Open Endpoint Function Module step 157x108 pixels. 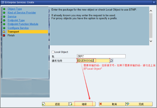pos(23,24)
